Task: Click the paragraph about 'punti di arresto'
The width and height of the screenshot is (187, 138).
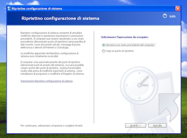Action: tap(52, 69)
